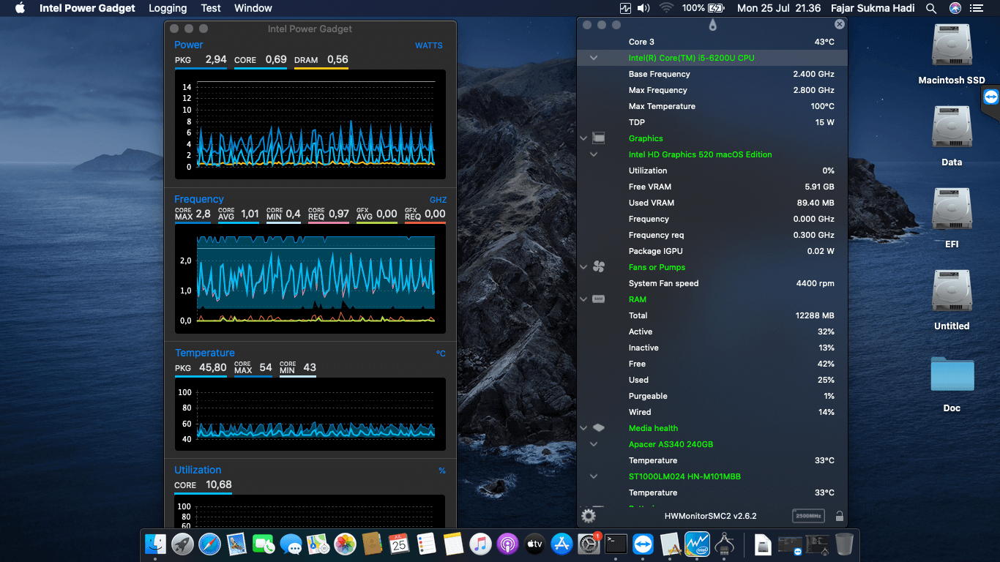This screenshot has width=1000, height=562.
Task: Collapse the Fans or Pumps section
Action: coord(583,267)
